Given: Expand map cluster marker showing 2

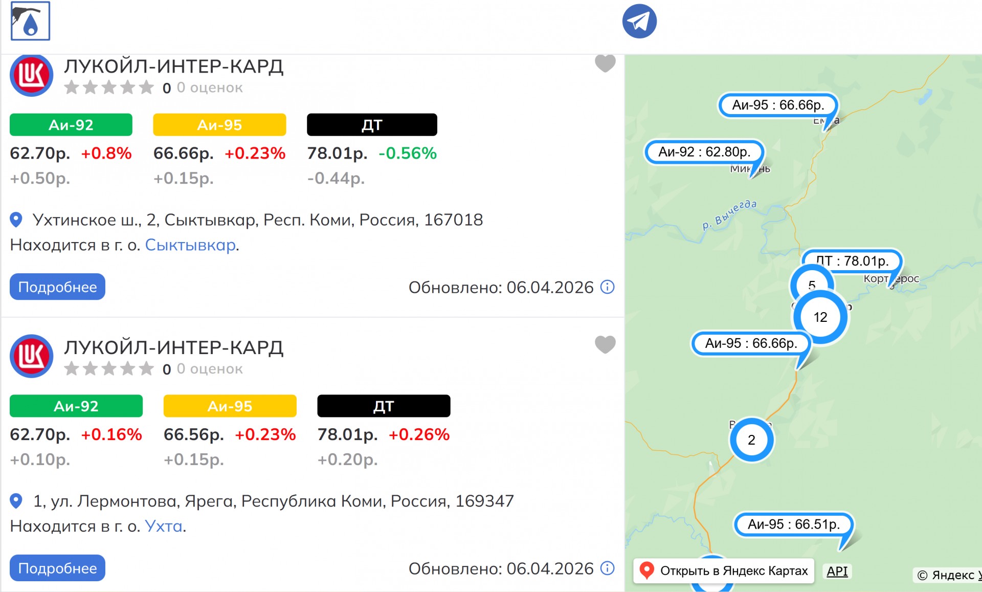Looking at the screenshot, I should click(x=751, y=440).
